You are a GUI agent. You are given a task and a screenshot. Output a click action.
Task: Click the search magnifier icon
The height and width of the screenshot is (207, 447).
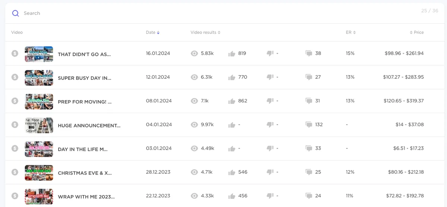point(15,13)
